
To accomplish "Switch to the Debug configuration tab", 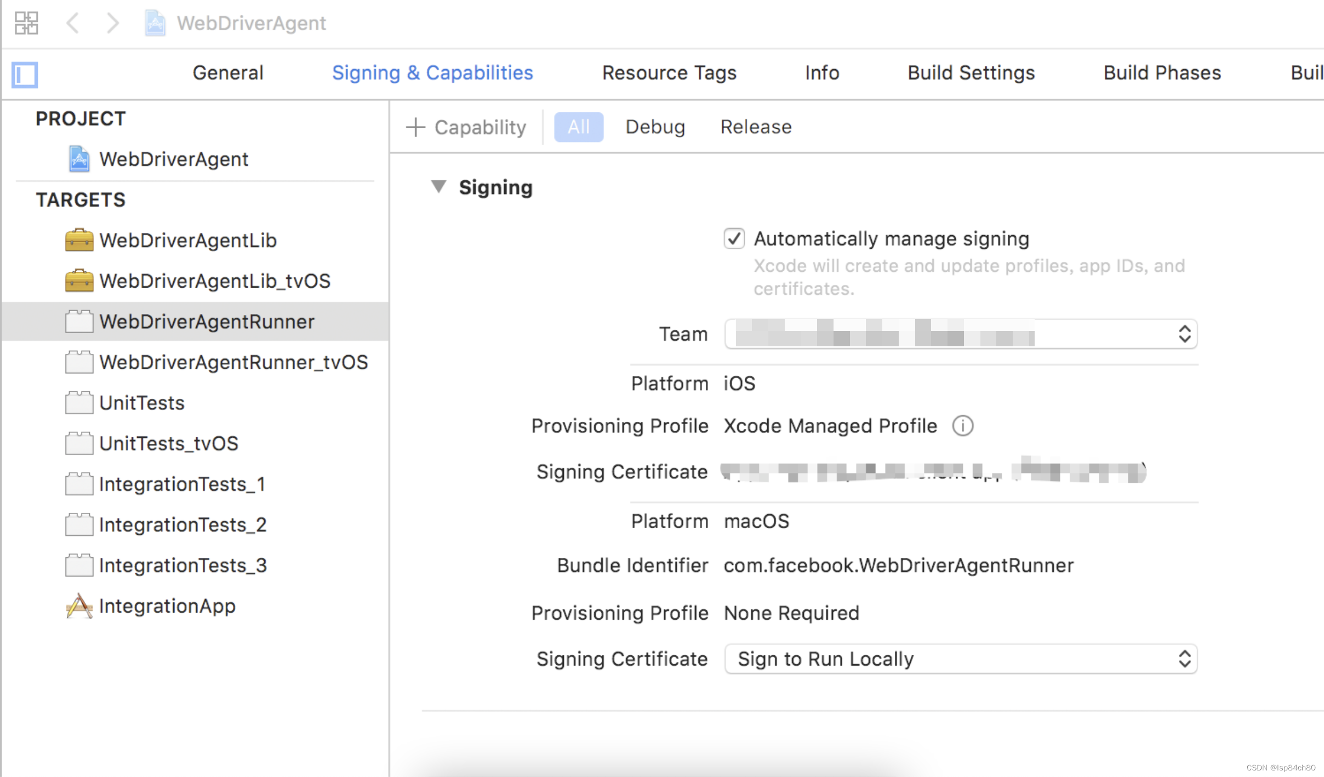I will click(654, 128).
